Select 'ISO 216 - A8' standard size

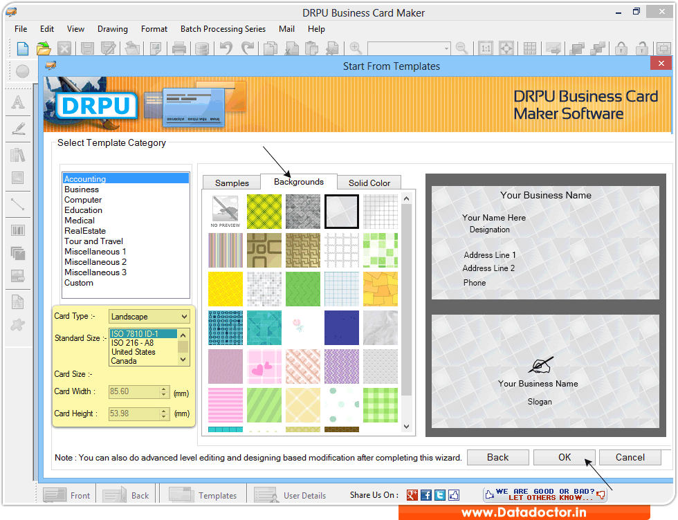132,343
